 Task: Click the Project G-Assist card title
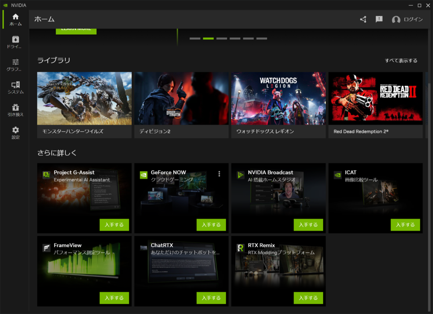coord(74,173)
